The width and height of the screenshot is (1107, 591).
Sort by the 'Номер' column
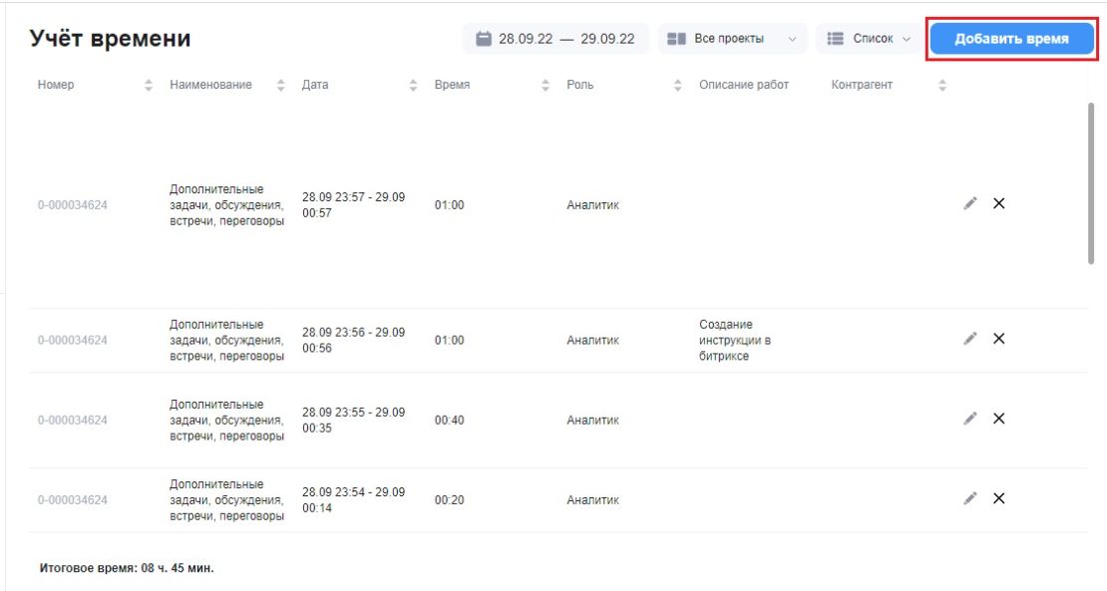(x=149, y=86)
